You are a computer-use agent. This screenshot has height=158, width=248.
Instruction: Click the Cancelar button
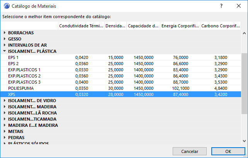coord(190,151)
